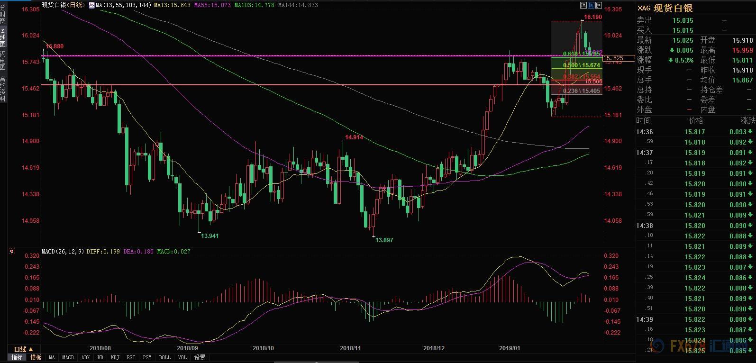Viewport: 756px width, 363px height.
Task: Click the 时间 column header
Action: pos(644,121)
